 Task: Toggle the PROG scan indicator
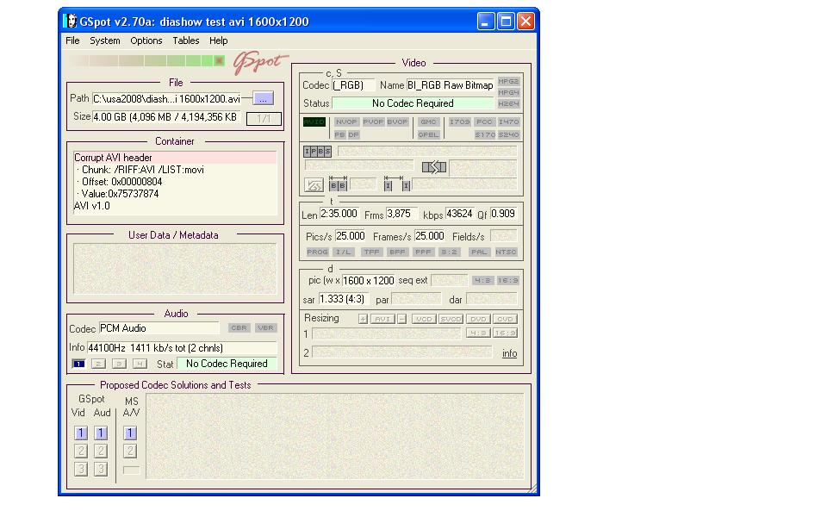click(x=318, y=252)
